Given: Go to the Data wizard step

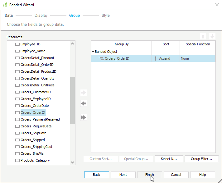Looking at the screenshot, I should coord(9,16).
